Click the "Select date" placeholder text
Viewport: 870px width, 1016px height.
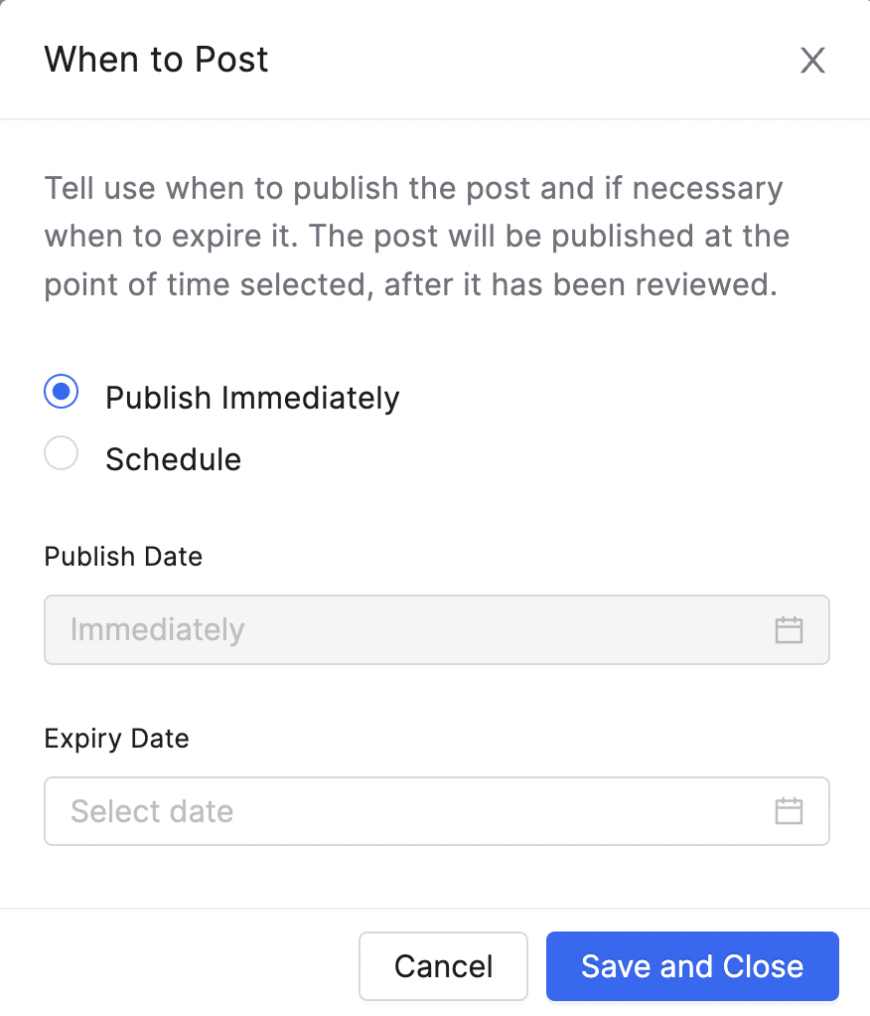click(152, 811)
